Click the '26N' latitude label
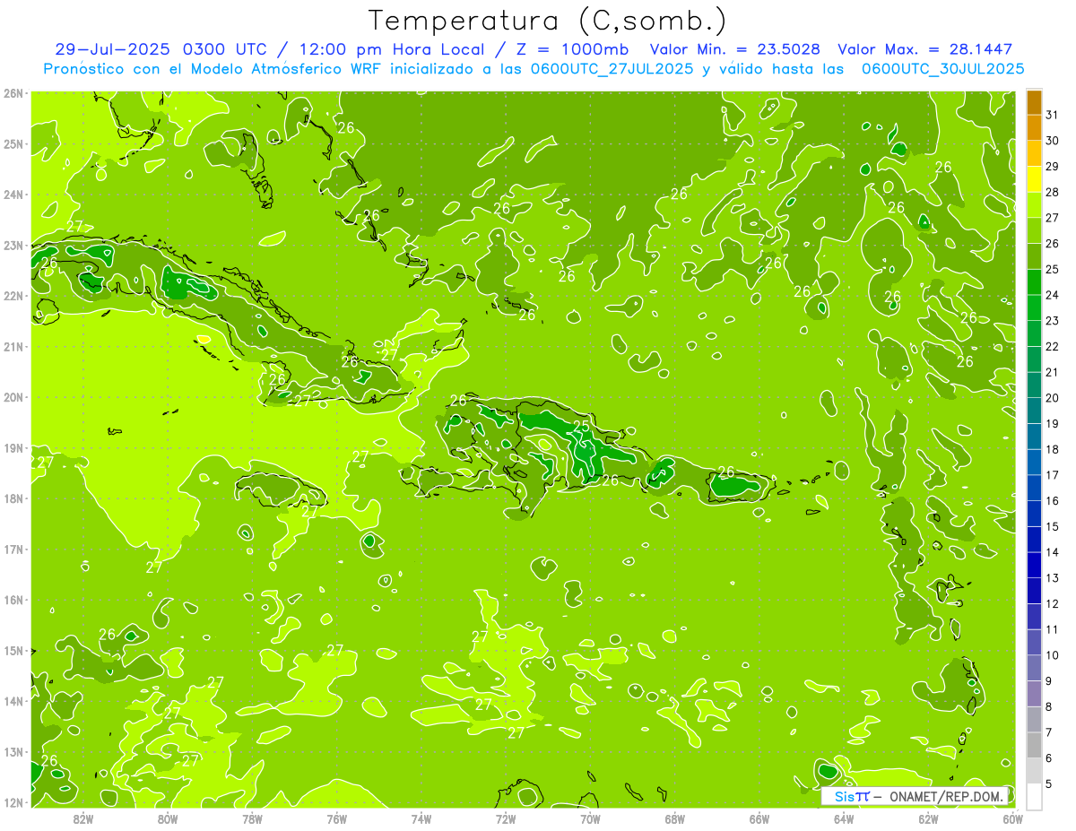Viewport: 1076px width, 831px height. (13, 93)
